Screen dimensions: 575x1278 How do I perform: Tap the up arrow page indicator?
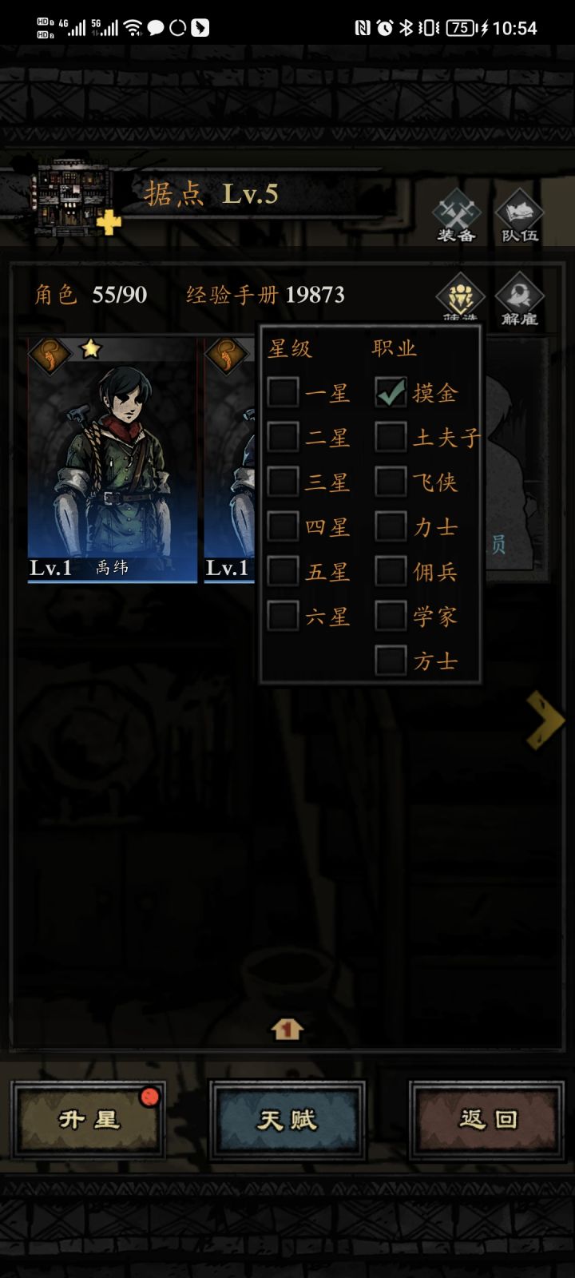click(287, 1029)
